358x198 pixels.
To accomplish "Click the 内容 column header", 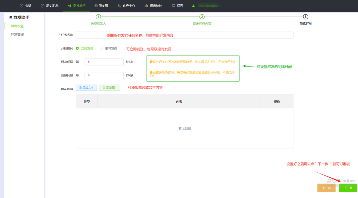I will 179,101.
